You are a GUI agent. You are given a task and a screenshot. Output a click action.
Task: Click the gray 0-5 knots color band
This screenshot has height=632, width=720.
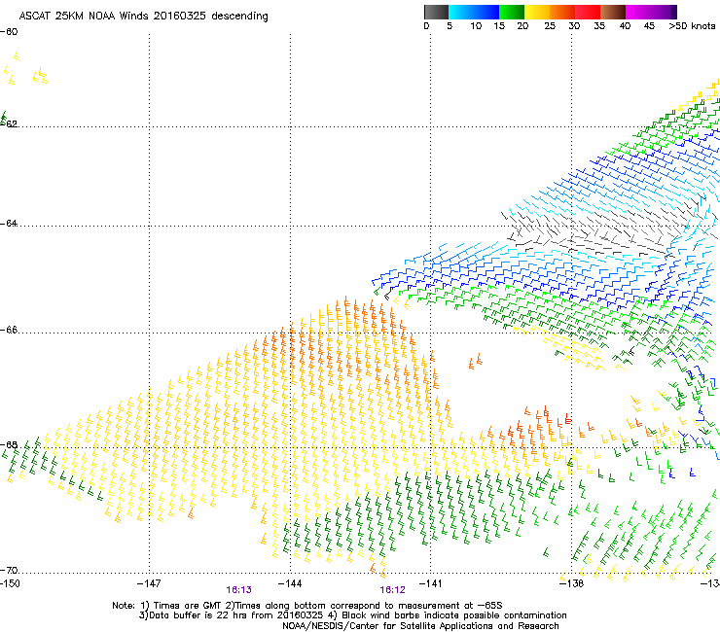(x=436, y=12)
